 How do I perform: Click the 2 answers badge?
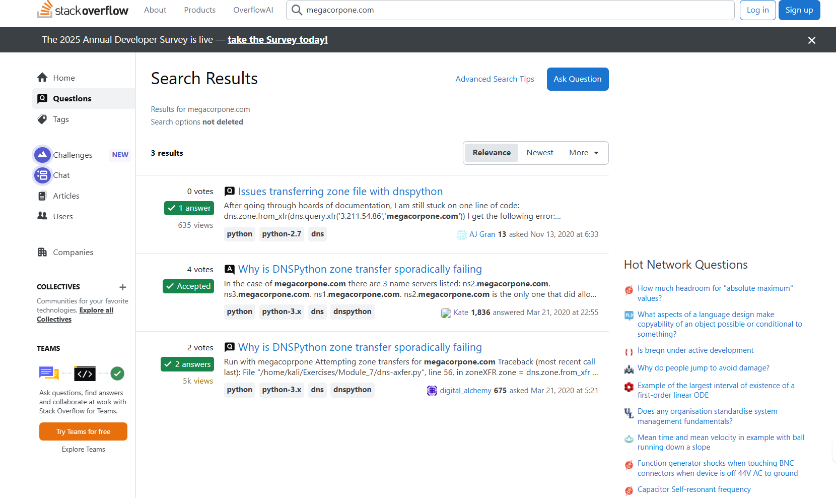[187, 364]
